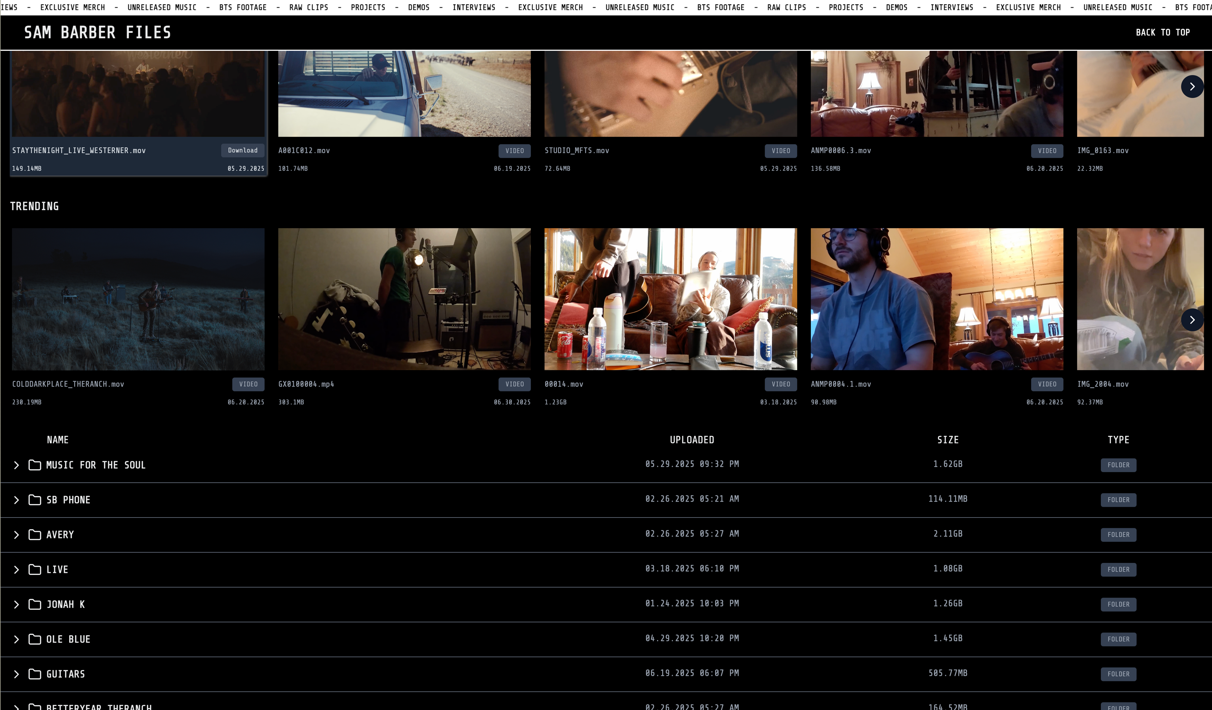This screenshot has height=710, width=1212.
Task: Expand the GUITARS folder chevron
Action: click(x=16, y=674)
